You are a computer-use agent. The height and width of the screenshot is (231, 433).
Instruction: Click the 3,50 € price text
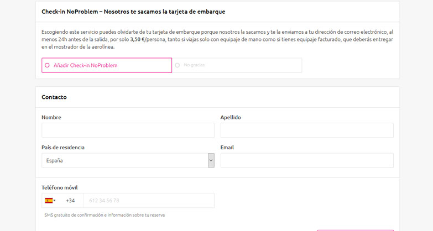pyautogui.click(x=138, y=39)
